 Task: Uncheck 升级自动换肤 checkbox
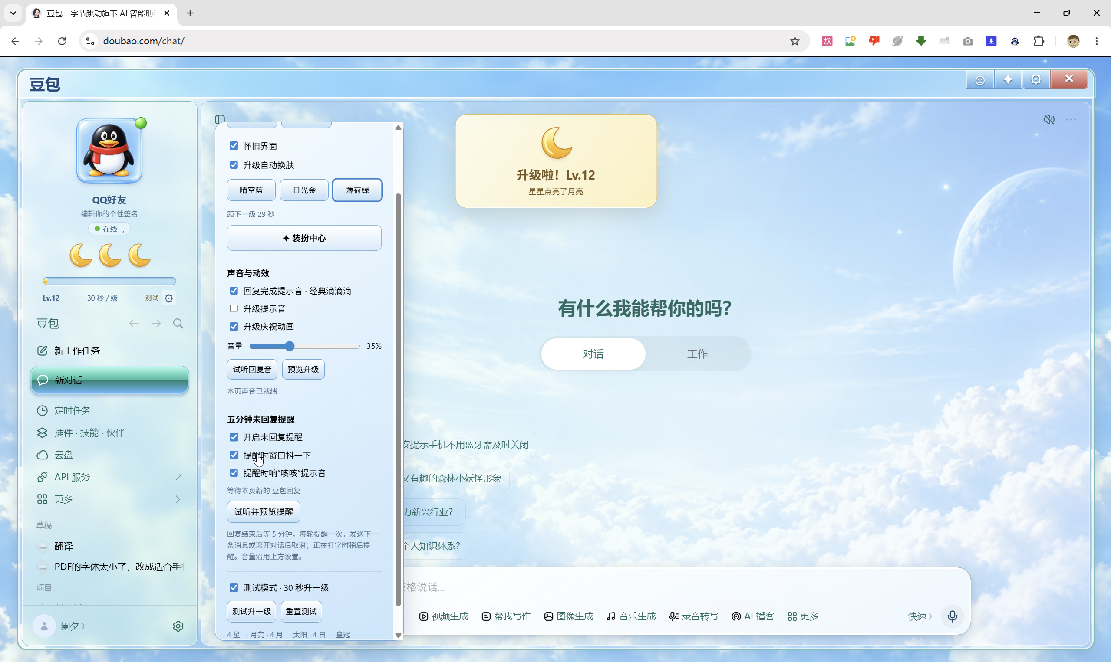[x=234, y=165]
